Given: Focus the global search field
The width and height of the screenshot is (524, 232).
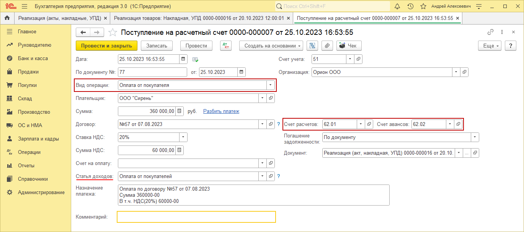Looking at the screenshot, I should click(332, 7).
